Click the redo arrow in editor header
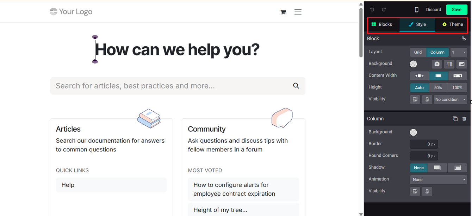 (x=384, y=10)
